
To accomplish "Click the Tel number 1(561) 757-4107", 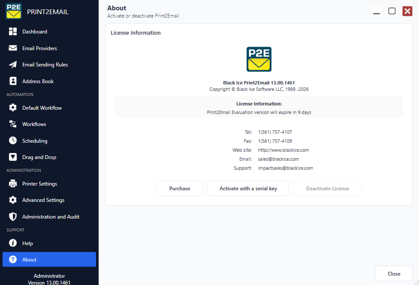I will 275,132.
